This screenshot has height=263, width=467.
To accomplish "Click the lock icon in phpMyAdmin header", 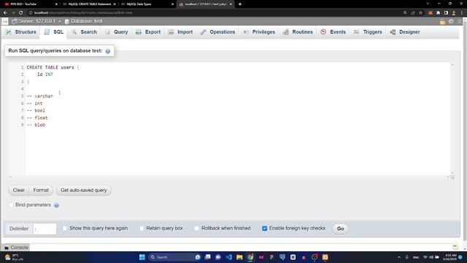I will (x=443, y=21).
